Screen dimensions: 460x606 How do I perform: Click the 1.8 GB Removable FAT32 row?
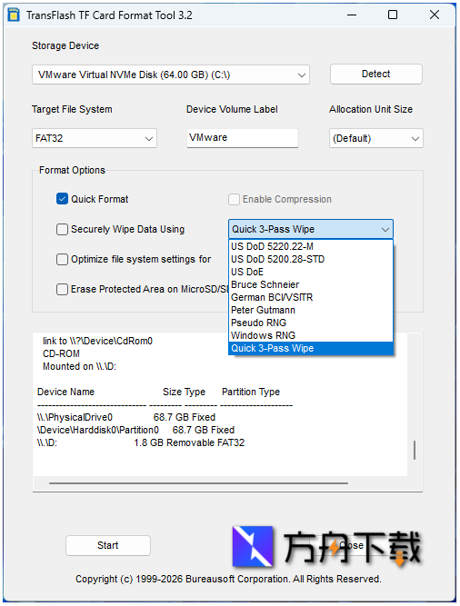[x=141, y=442]
